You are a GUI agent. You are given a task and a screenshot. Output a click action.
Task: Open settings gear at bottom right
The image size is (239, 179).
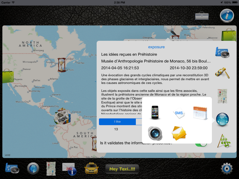tap(227, 169)
